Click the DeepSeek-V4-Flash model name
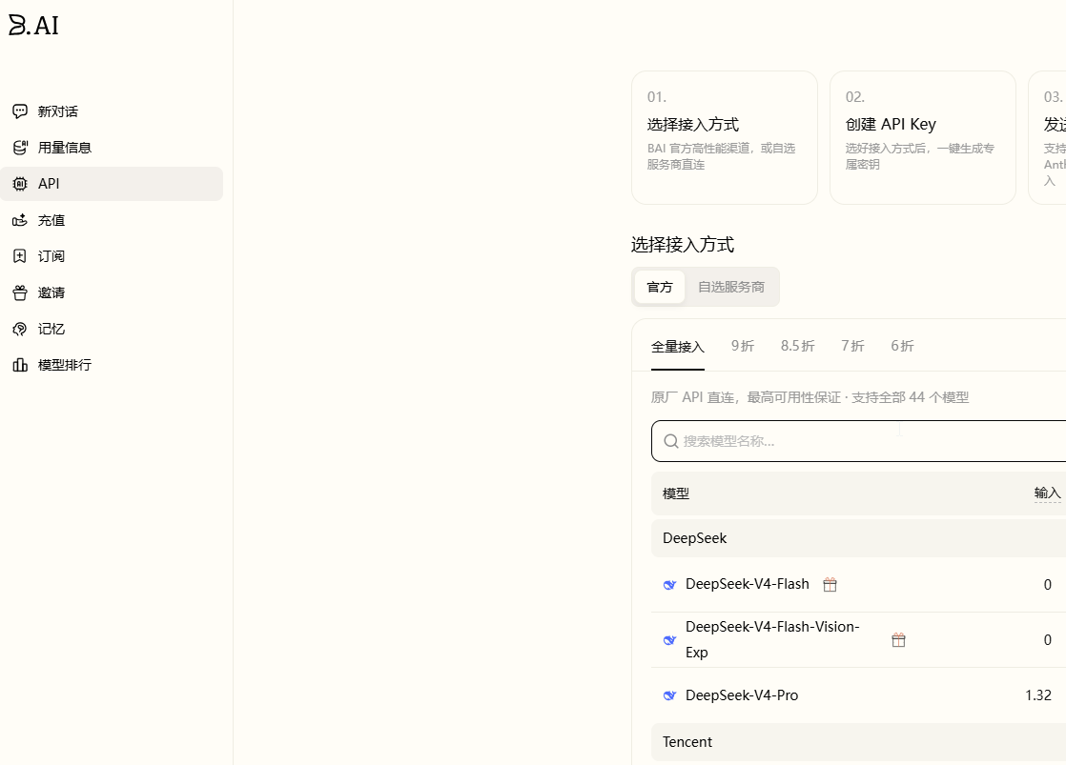Screen dimensions: 1066x765 [x=748, y=584]
